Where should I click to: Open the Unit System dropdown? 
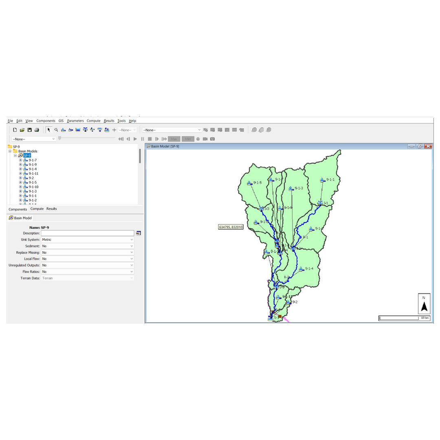[x=88, y=240]
